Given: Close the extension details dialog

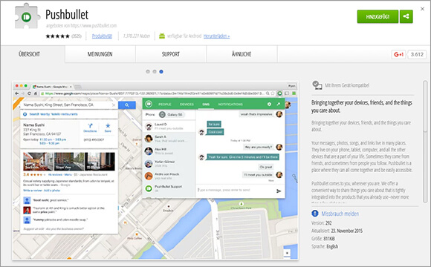Looking at the screenshot, I should 423,9.
